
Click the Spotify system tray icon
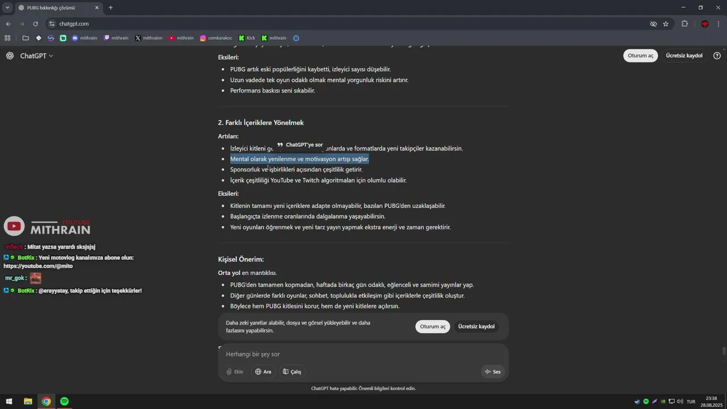pyautogui.click(x=646, y=402)
